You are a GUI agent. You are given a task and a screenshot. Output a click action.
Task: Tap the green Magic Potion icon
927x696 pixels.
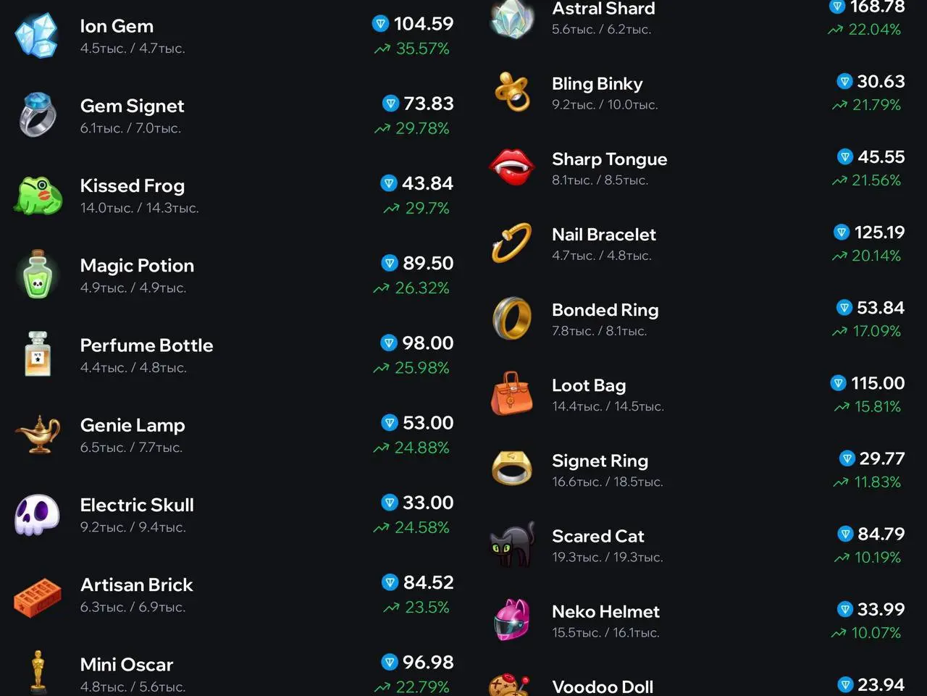(x=37, y=274)
